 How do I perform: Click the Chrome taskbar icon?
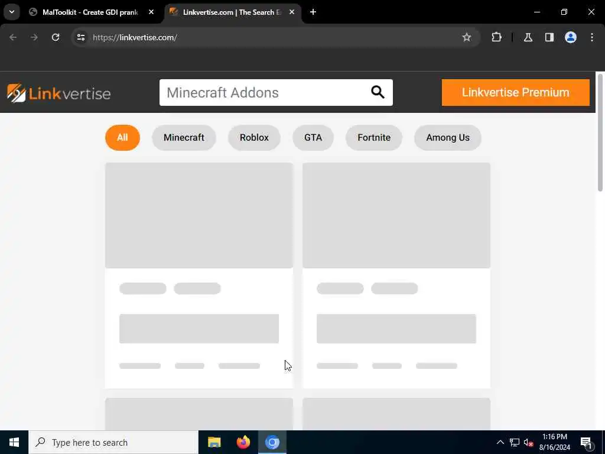pos(272,442)
